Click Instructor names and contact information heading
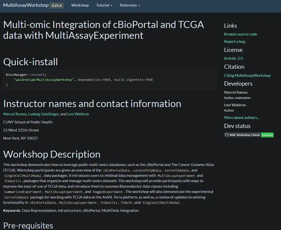The image size is (281, 230). (92, 104)
